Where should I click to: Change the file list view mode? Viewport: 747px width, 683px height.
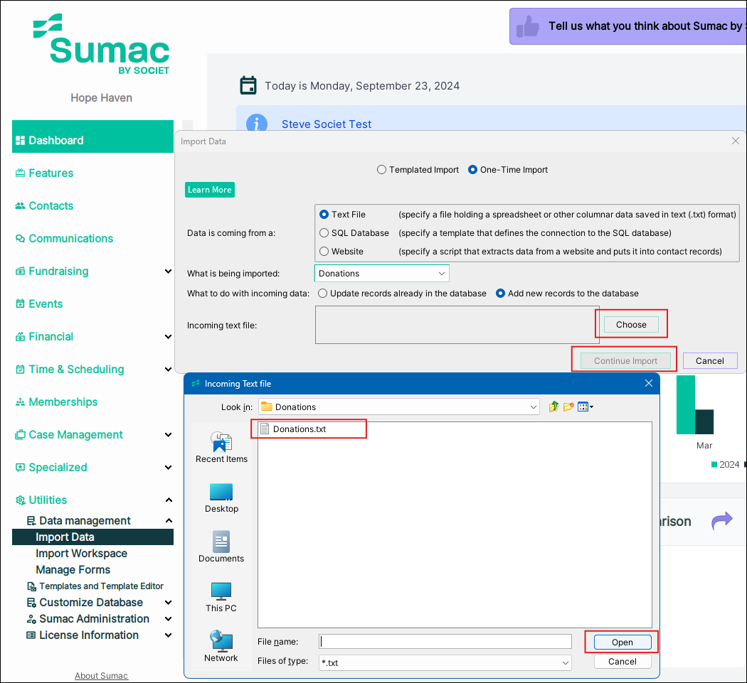[x=585, y=407]
